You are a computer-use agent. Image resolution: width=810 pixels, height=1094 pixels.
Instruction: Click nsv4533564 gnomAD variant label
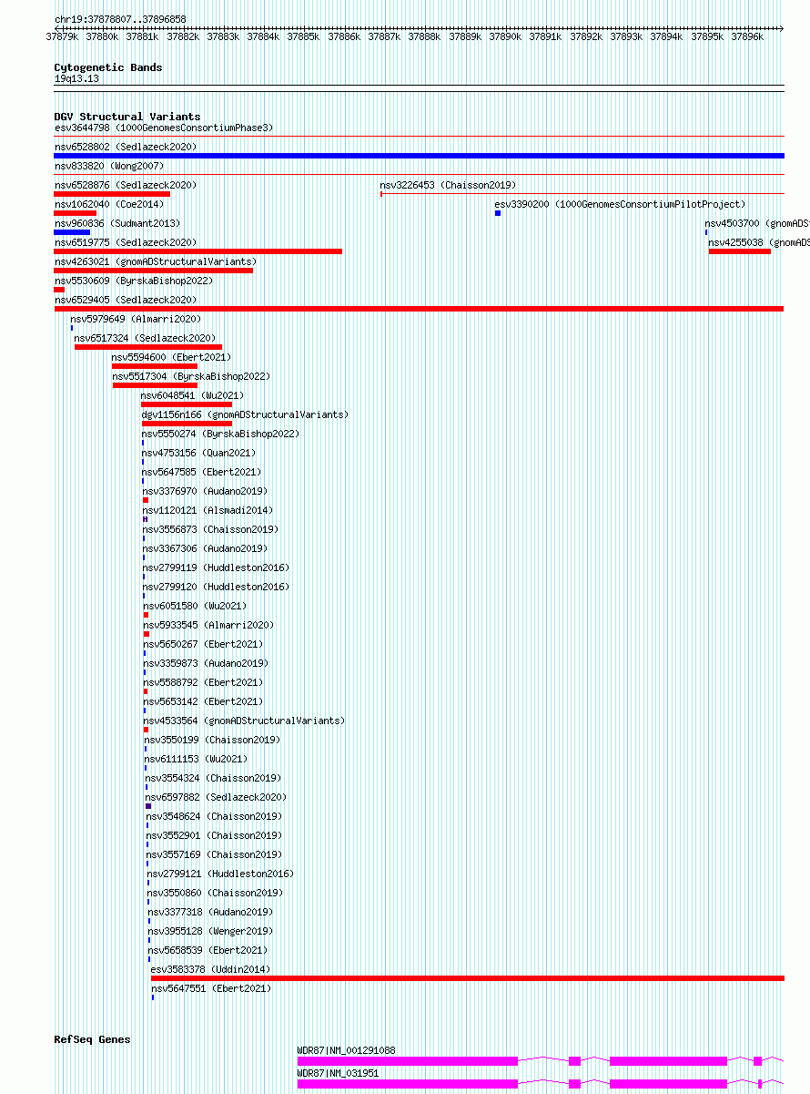pyautogui.click(x=244, y=721)
